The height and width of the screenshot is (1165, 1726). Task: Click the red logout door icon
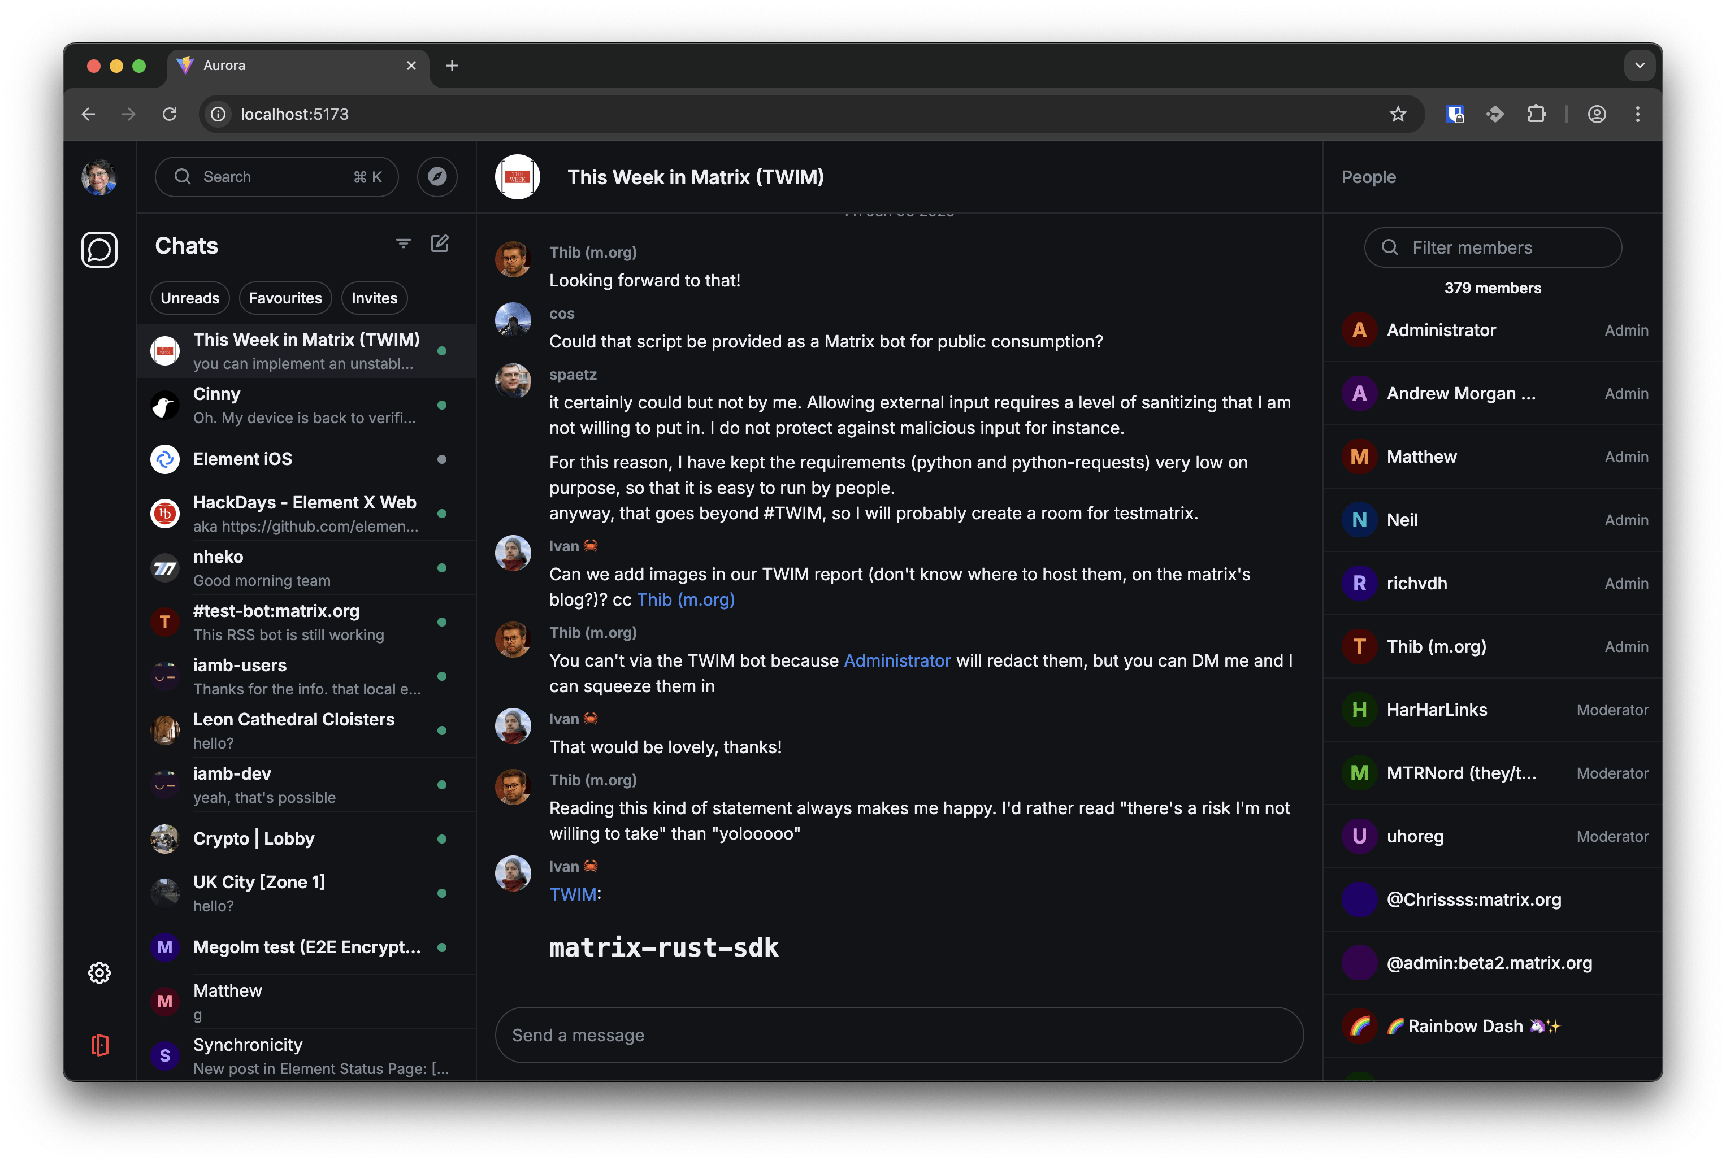coord(99,1045)
